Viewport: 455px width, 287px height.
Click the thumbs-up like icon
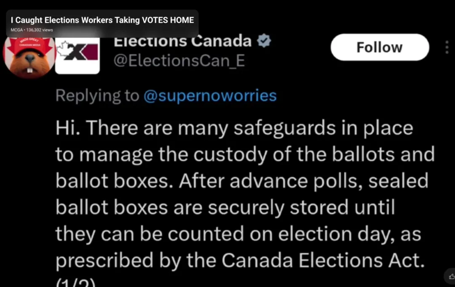click(452, 276)
